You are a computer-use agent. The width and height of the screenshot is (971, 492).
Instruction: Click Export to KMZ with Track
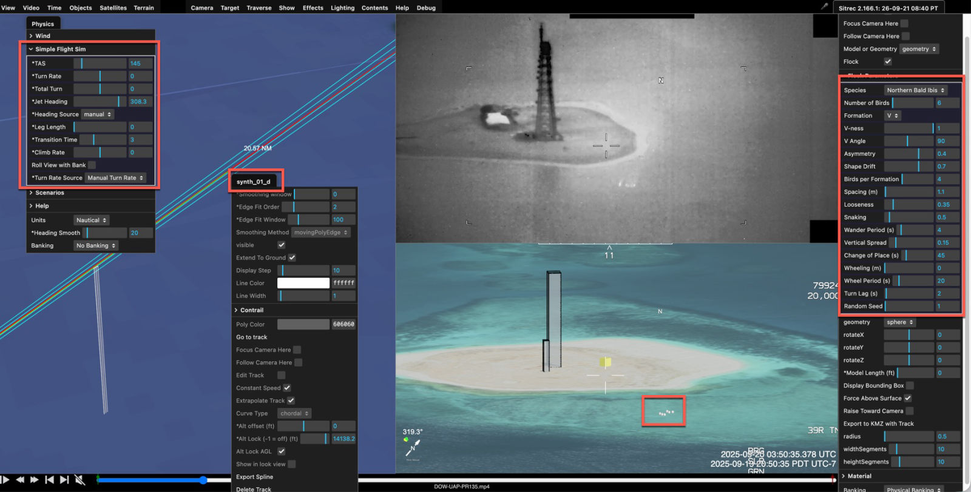878,424
